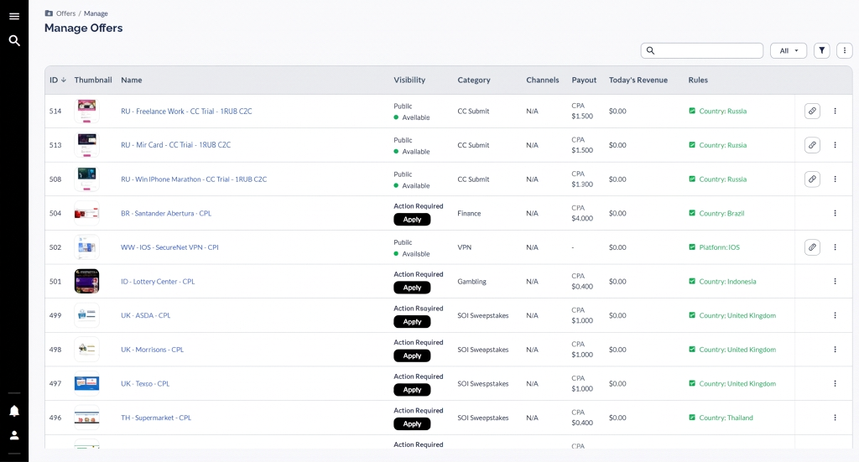Open the row menu for offer 499
The height and width of the screenshot is (462, 859).
835,315
